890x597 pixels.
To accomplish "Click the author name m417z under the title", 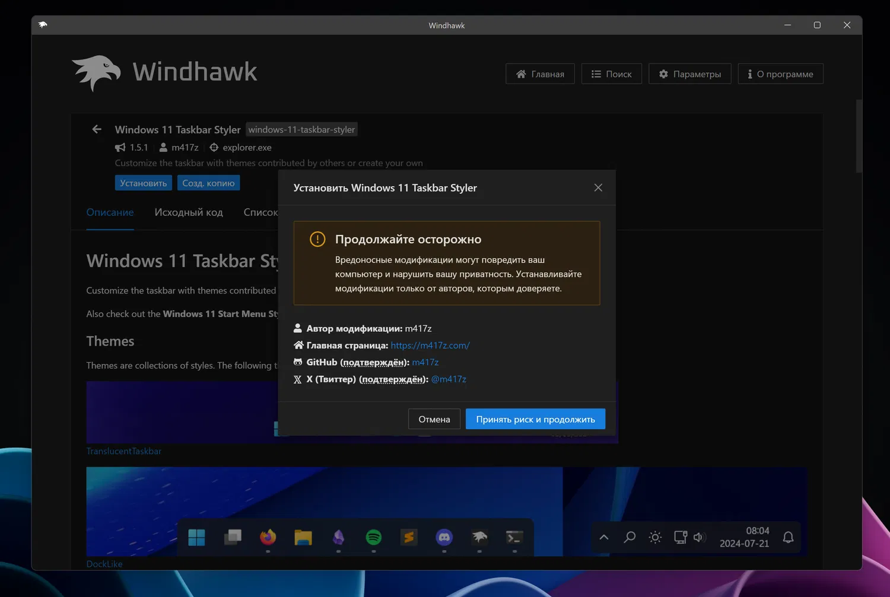I will (185, 148).
